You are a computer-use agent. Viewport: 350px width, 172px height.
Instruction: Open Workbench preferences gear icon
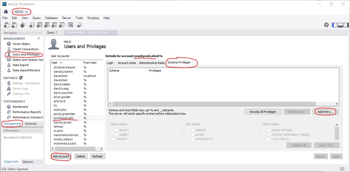click(x=326, y=25)
